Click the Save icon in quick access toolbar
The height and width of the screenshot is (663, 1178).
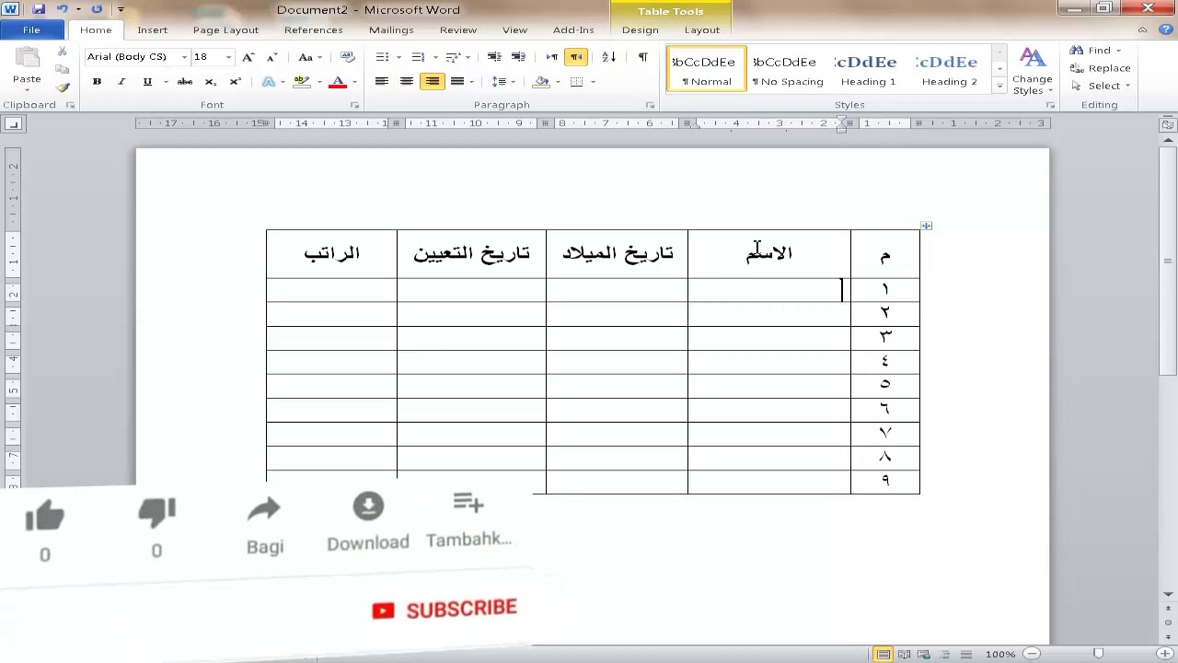(x=39, y=9)
